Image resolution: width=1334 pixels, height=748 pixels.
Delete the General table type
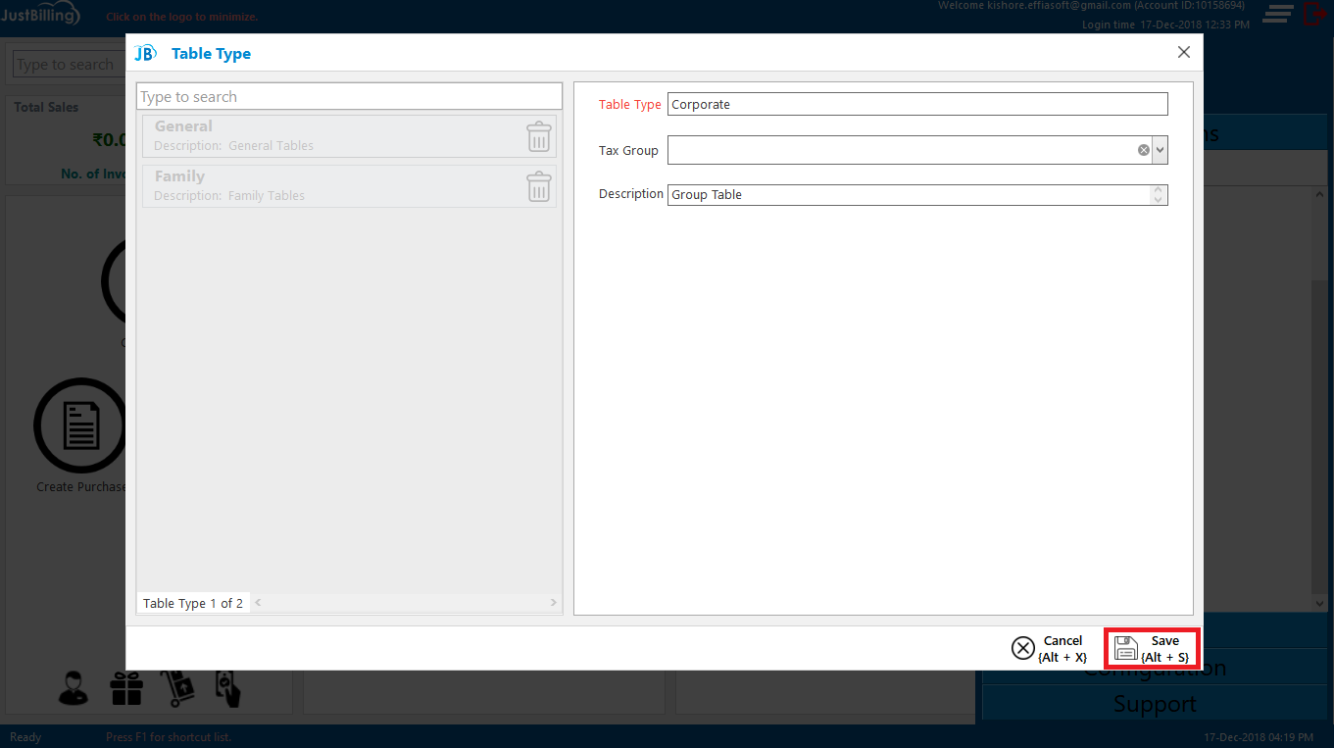click(539, 136)
